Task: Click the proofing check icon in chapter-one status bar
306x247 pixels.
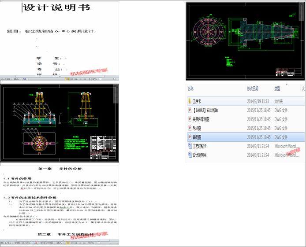Action: [36, 243]
